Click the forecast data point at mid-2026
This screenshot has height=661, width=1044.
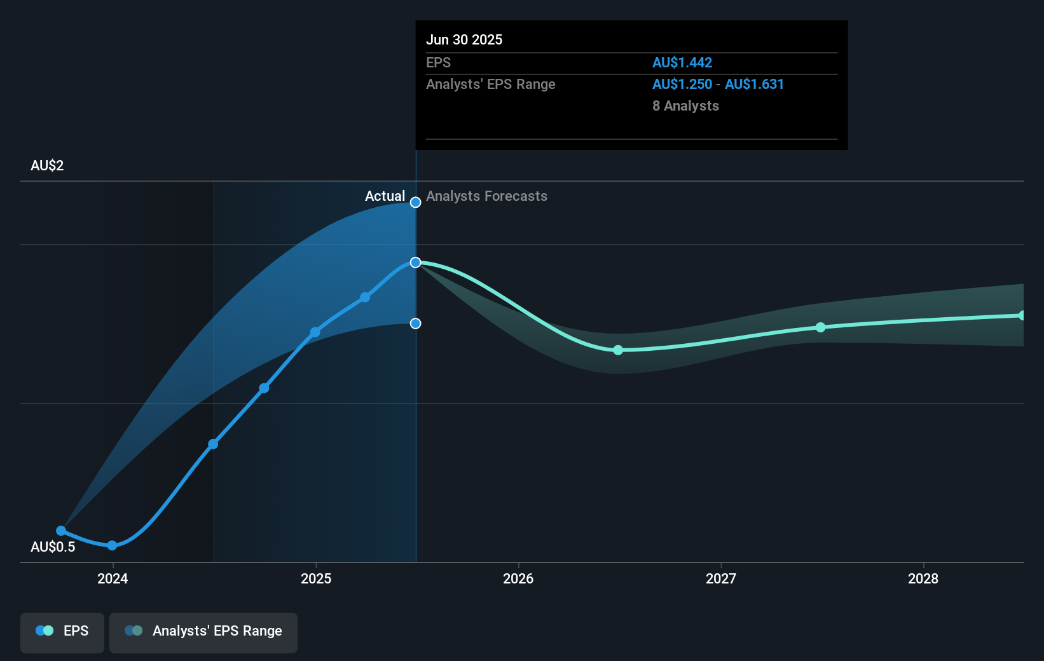[x=618, y=350]
